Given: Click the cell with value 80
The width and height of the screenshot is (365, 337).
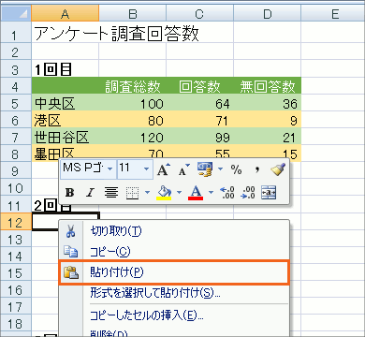Looking at the screenshot, I should [x=133, y=120].
